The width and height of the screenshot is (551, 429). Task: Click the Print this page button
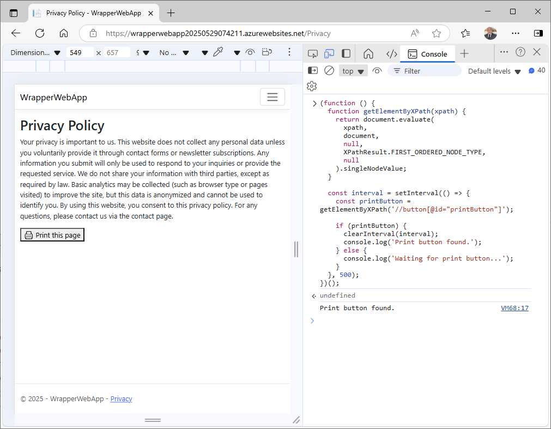pyautogui.click(x=52, y=235)
